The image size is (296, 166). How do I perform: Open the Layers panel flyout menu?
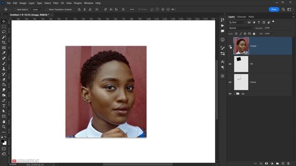click(x=293, y=17)
